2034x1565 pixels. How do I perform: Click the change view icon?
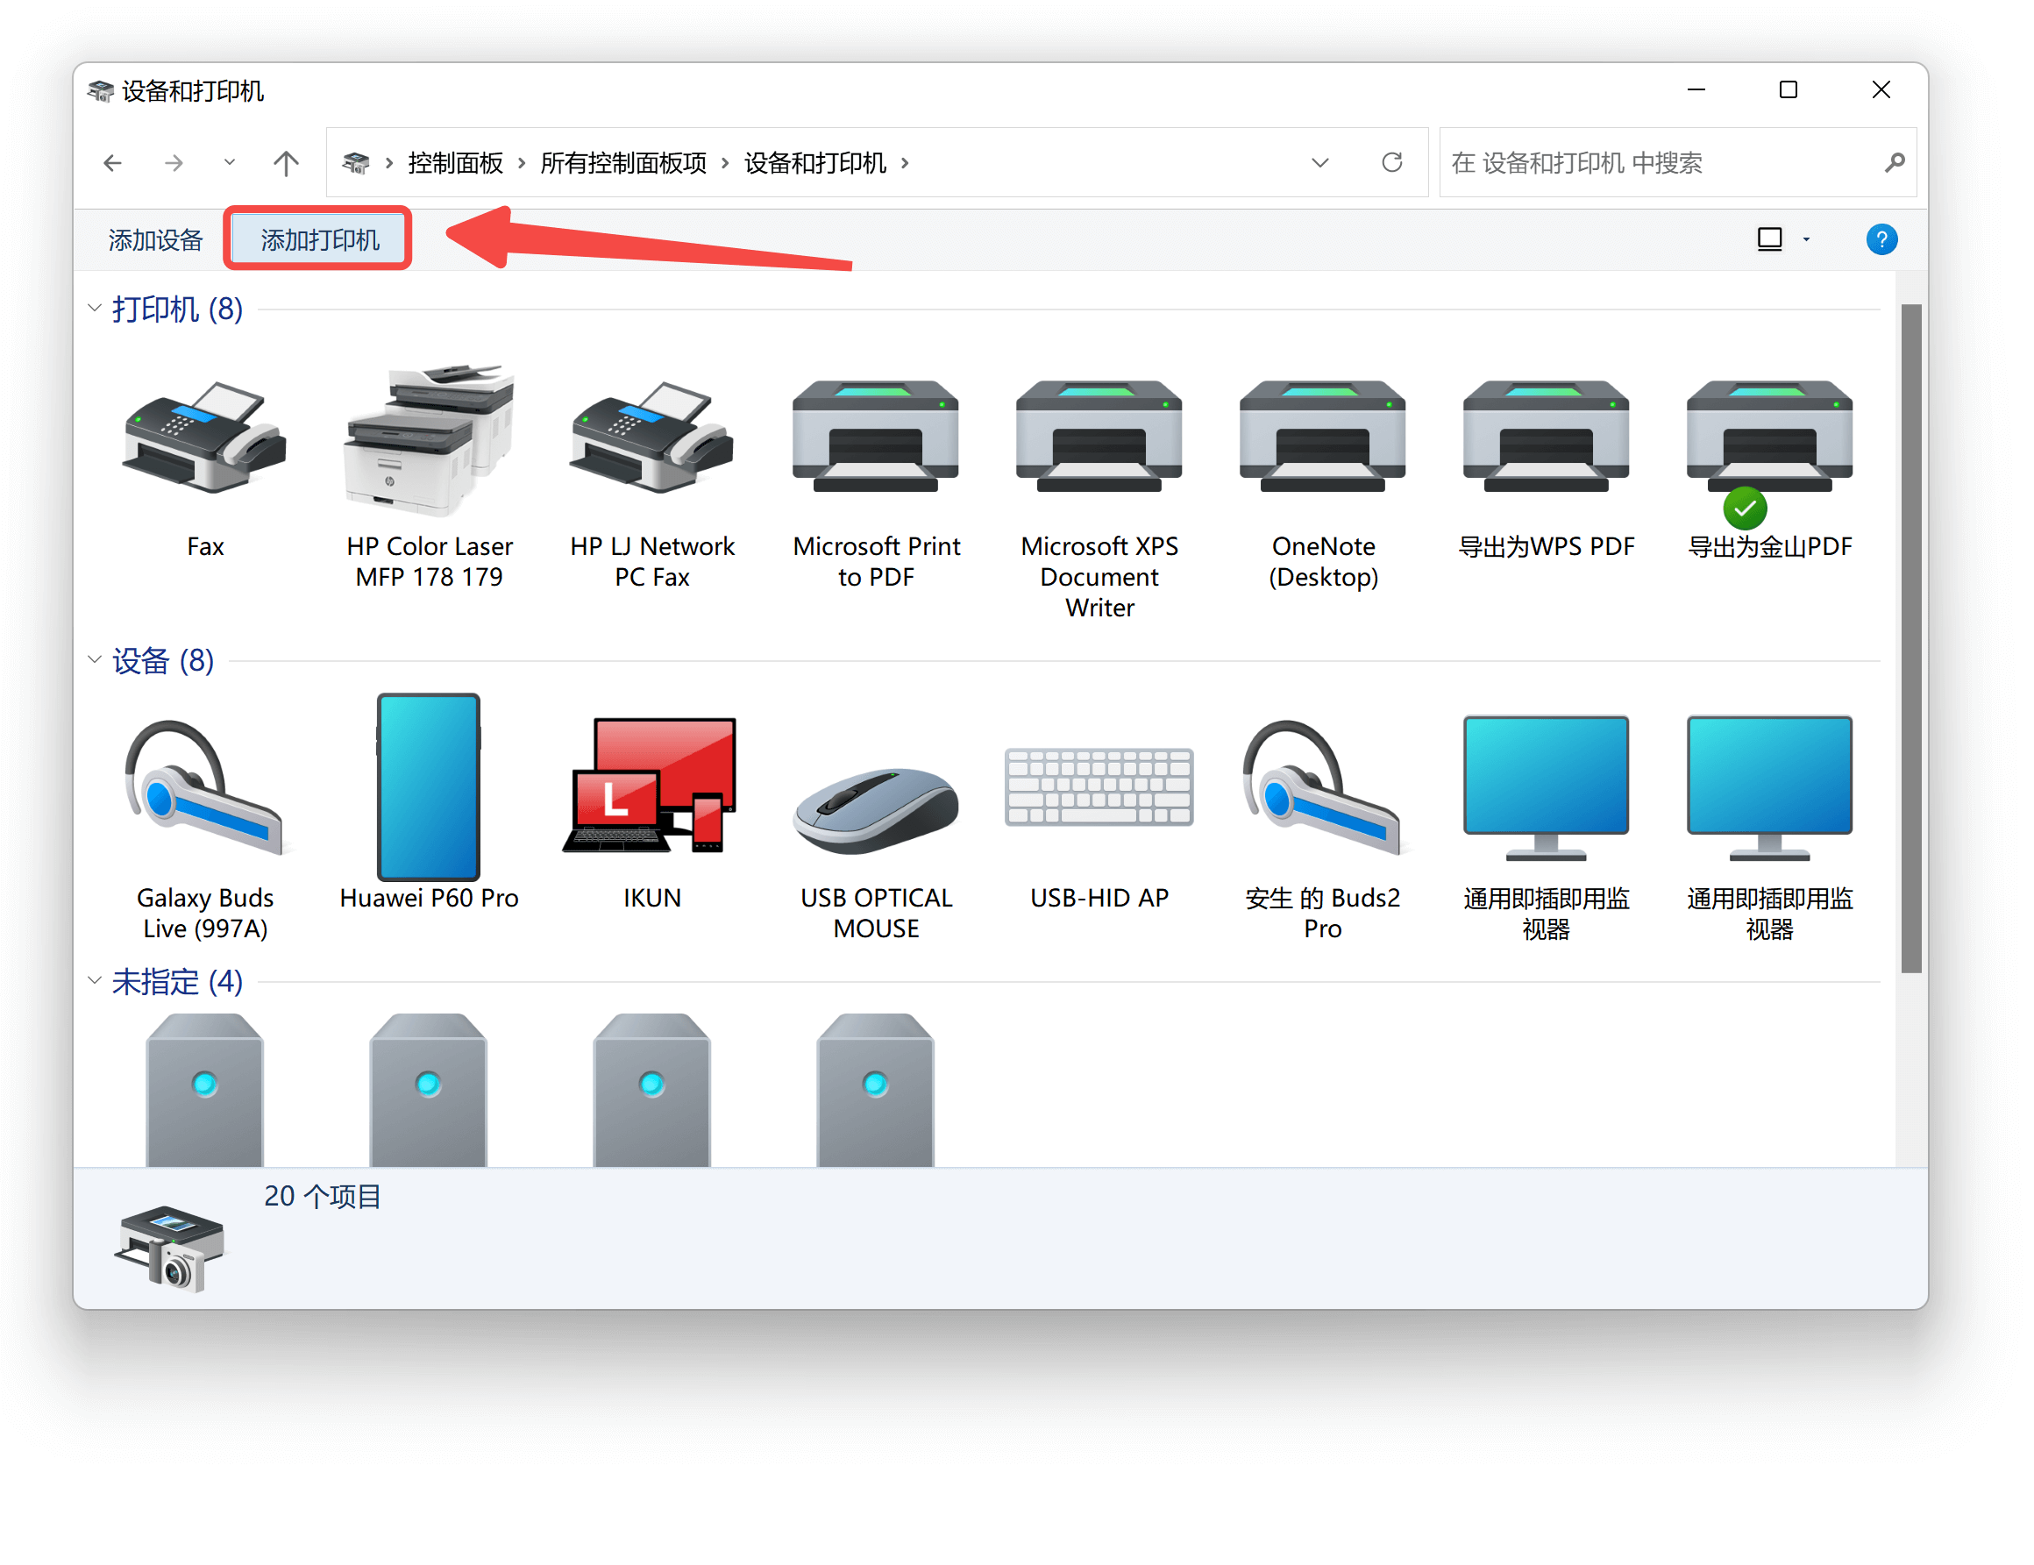[x=1769, y=239]
